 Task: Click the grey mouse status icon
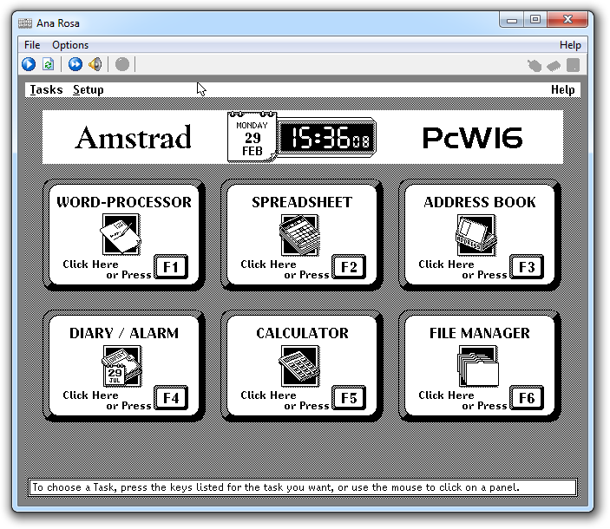pos(535,65)
